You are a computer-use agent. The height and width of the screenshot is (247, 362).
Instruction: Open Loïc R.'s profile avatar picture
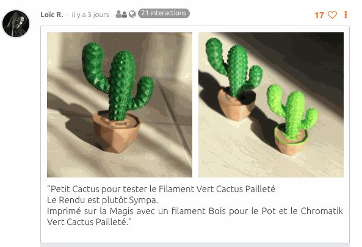(x=16, y=24)
